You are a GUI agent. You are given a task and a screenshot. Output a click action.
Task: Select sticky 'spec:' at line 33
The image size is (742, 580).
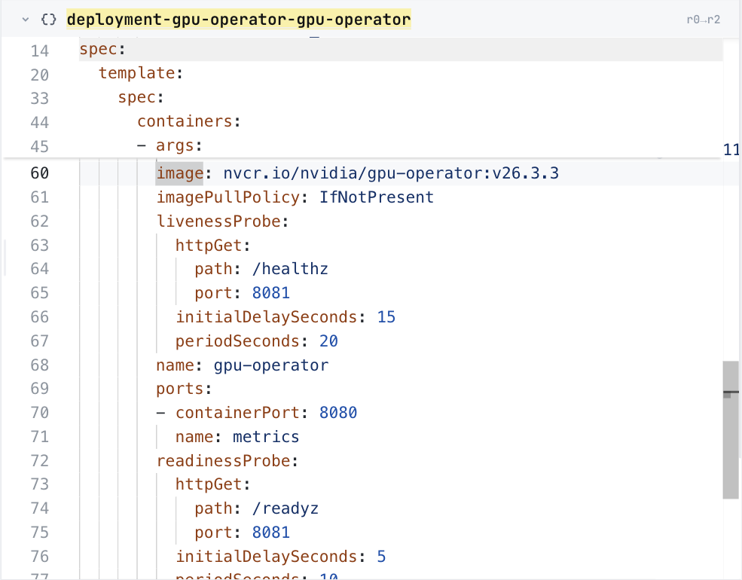click(x=141, y=97)
